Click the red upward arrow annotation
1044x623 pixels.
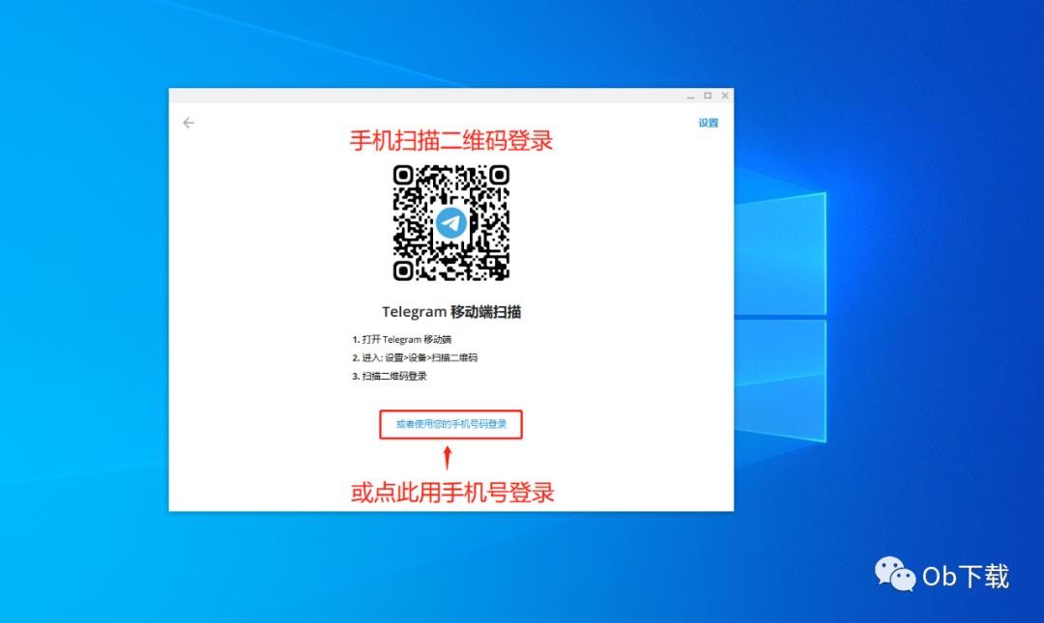tap(447, 457)
